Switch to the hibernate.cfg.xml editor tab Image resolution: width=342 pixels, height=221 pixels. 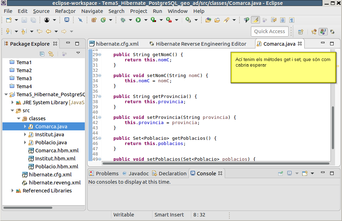click(x=117, y=44)
